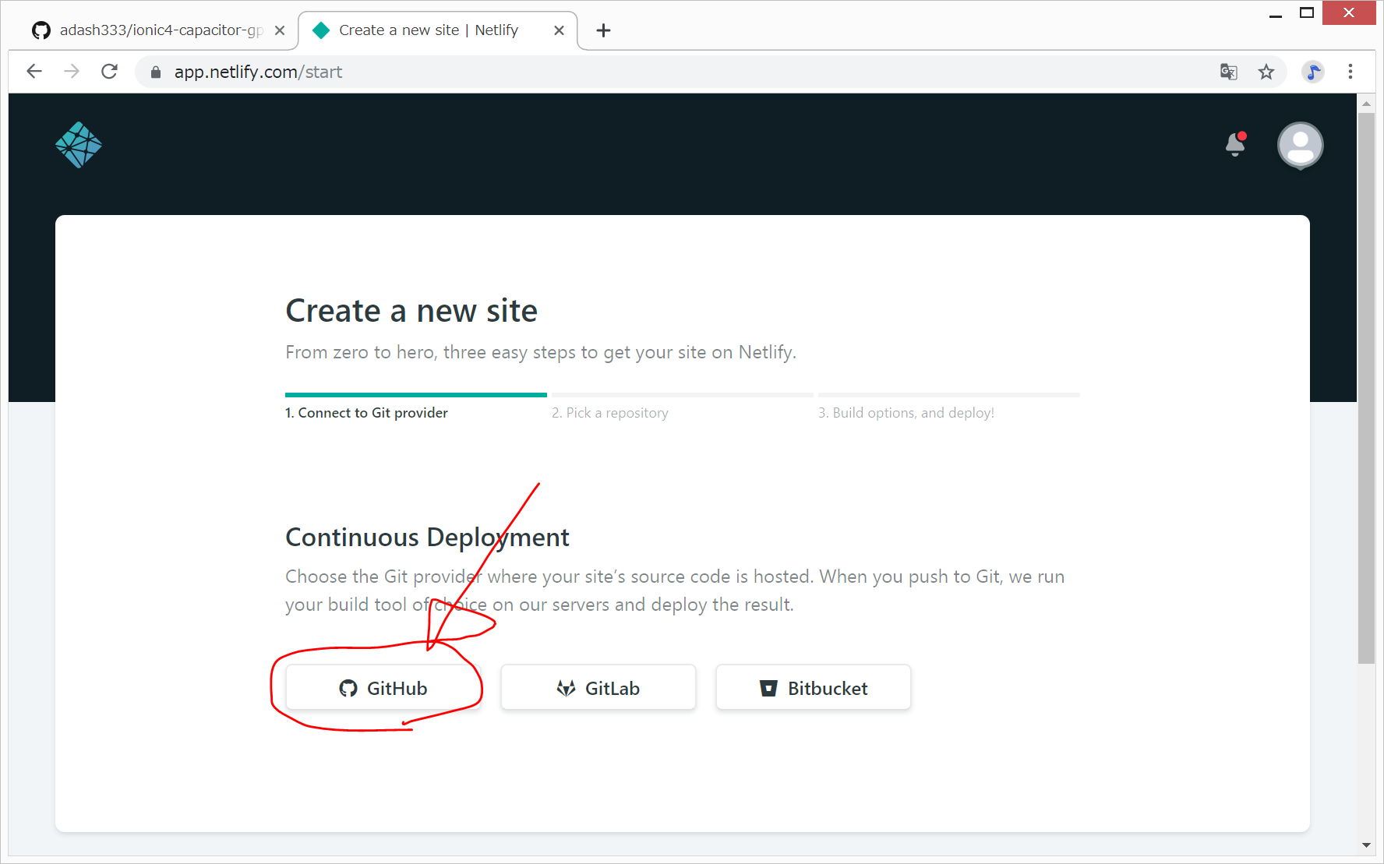Click the translate page icon

tap(1229, 72)
